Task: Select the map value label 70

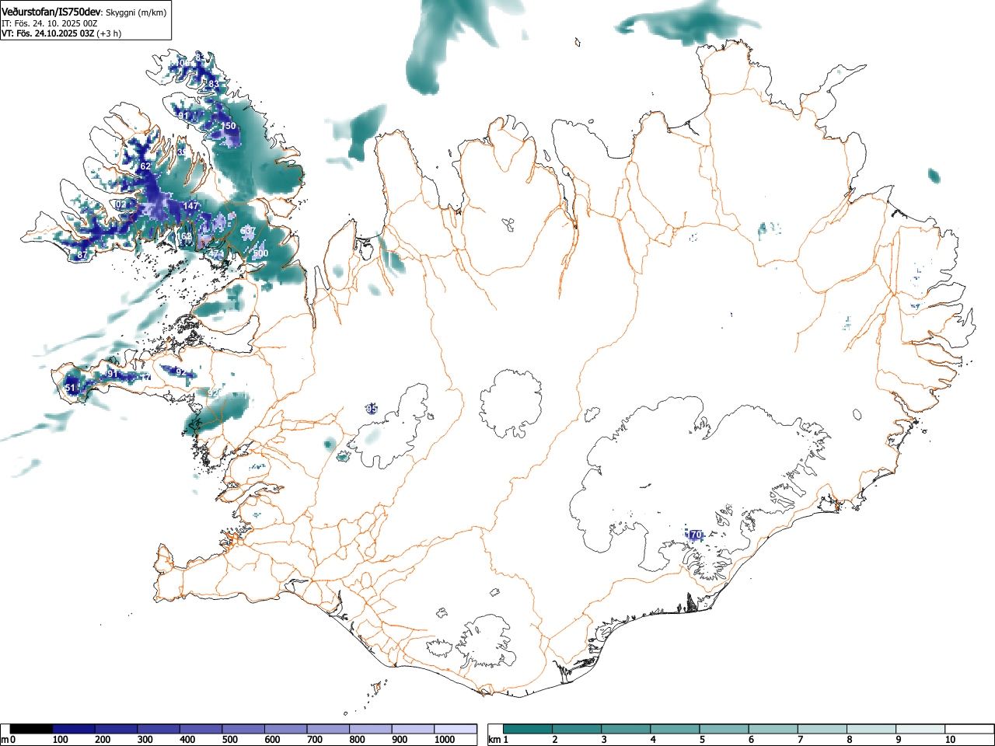Action: (x=696, y=535)
